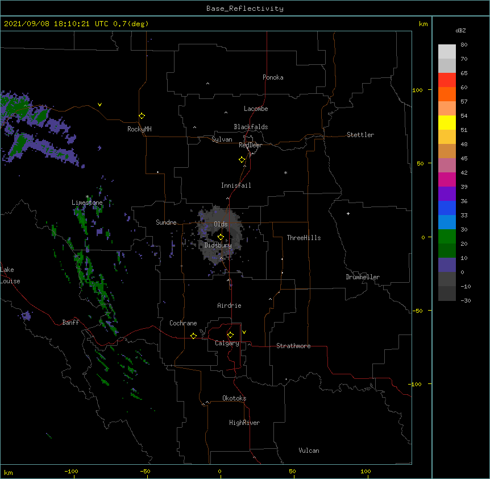The height and width of the screenshot is (479, 490).
Task: Click the Vulcan town label
Action: point(309,451)
